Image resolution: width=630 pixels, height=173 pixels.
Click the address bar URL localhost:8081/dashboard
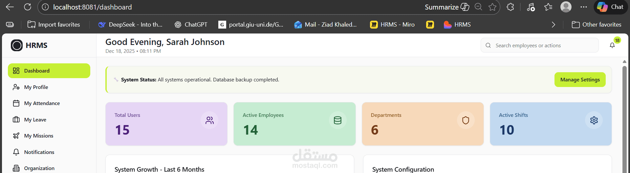click(93, 7)
